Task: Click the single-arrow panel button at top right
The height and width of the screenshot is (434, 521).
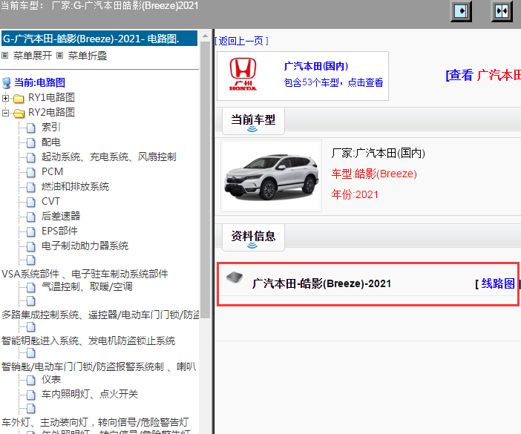Action: [461, 11]
